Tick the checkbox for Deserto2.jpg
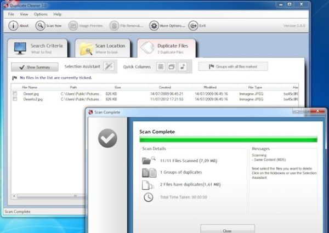329x233 pixels. point(15,99)
